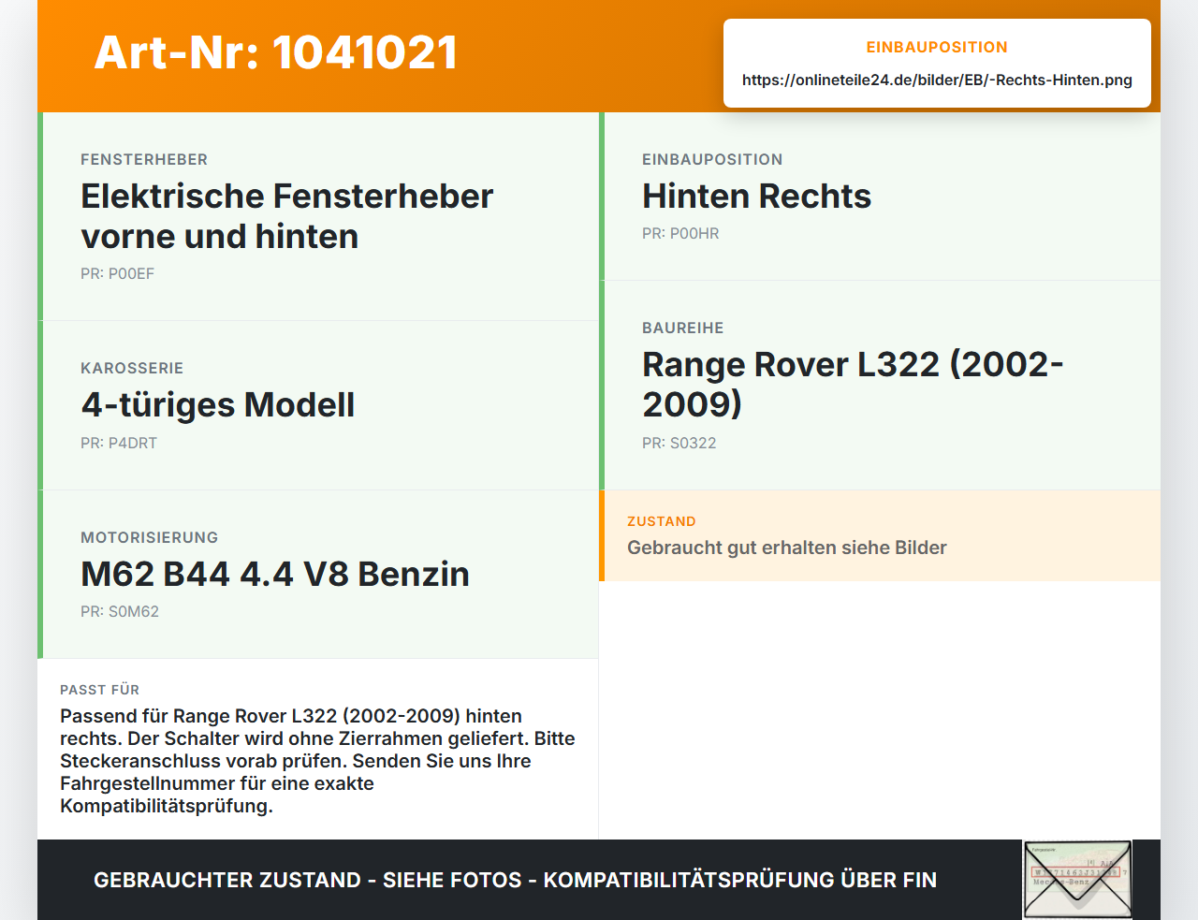
Task: Click the GEBRAUCHTER ZUSTAND footer banner text
Action: coord(515,880)
